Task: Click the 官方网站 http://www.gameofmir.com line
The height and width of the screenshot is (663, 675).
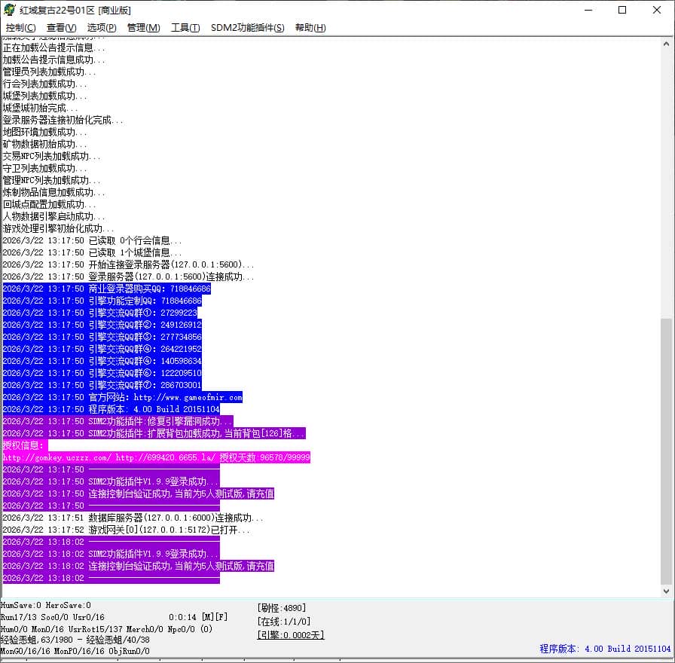Action: point(123,397)
